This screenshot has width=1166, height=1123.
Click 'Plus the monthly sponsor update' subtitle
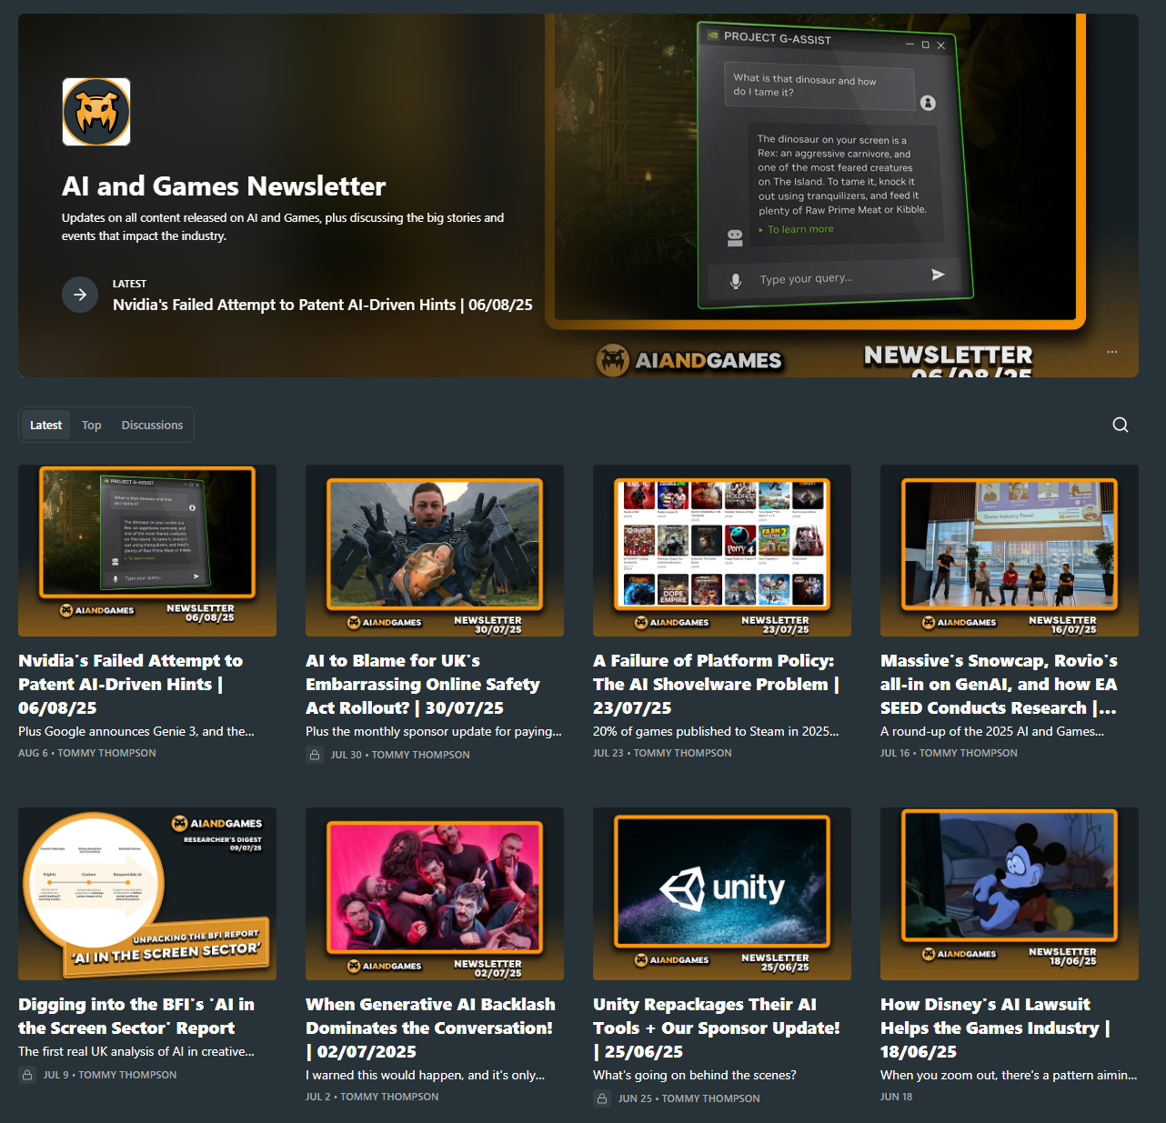434,731
